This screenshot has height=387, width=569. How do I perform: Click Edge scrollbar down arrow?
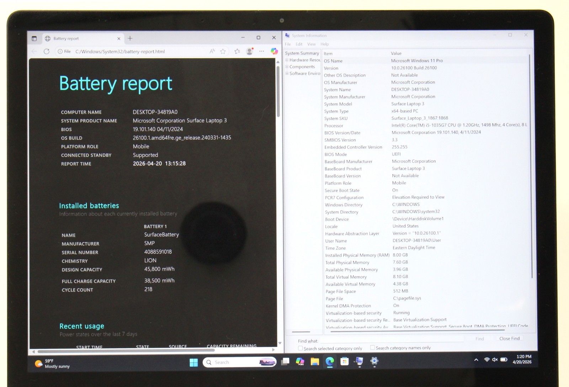[x=280, y=343]
